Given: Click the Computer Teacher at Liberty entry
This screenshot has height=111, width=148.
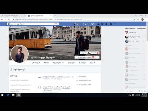Looking at the screenshot, I should [58, 78].
